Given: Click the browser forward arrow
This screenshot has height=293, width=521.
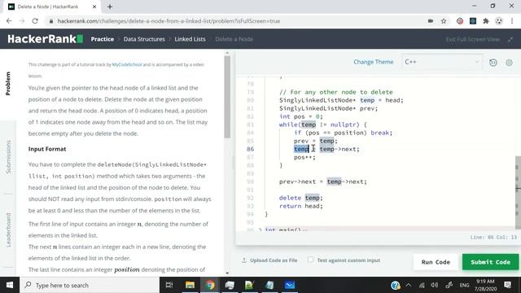Looking at the screenshot, I should 22,21.
